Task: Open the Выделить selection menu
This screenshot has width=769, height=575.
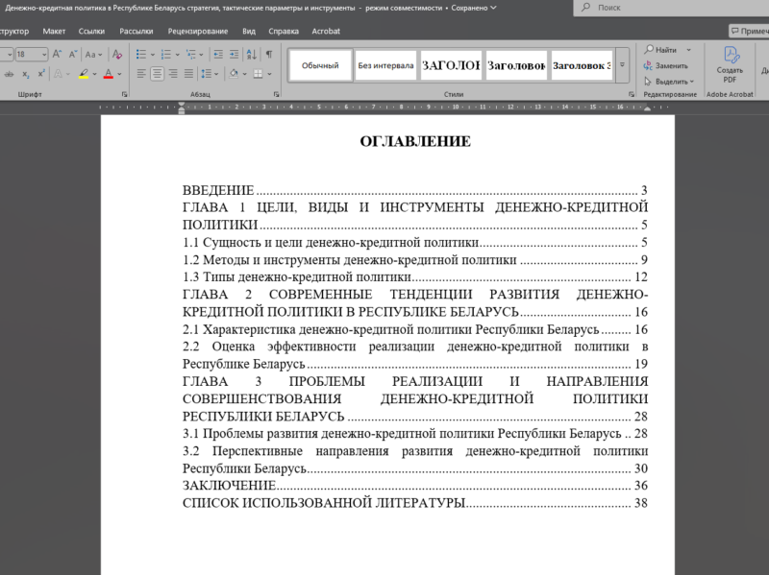Action: click(669, 82)
